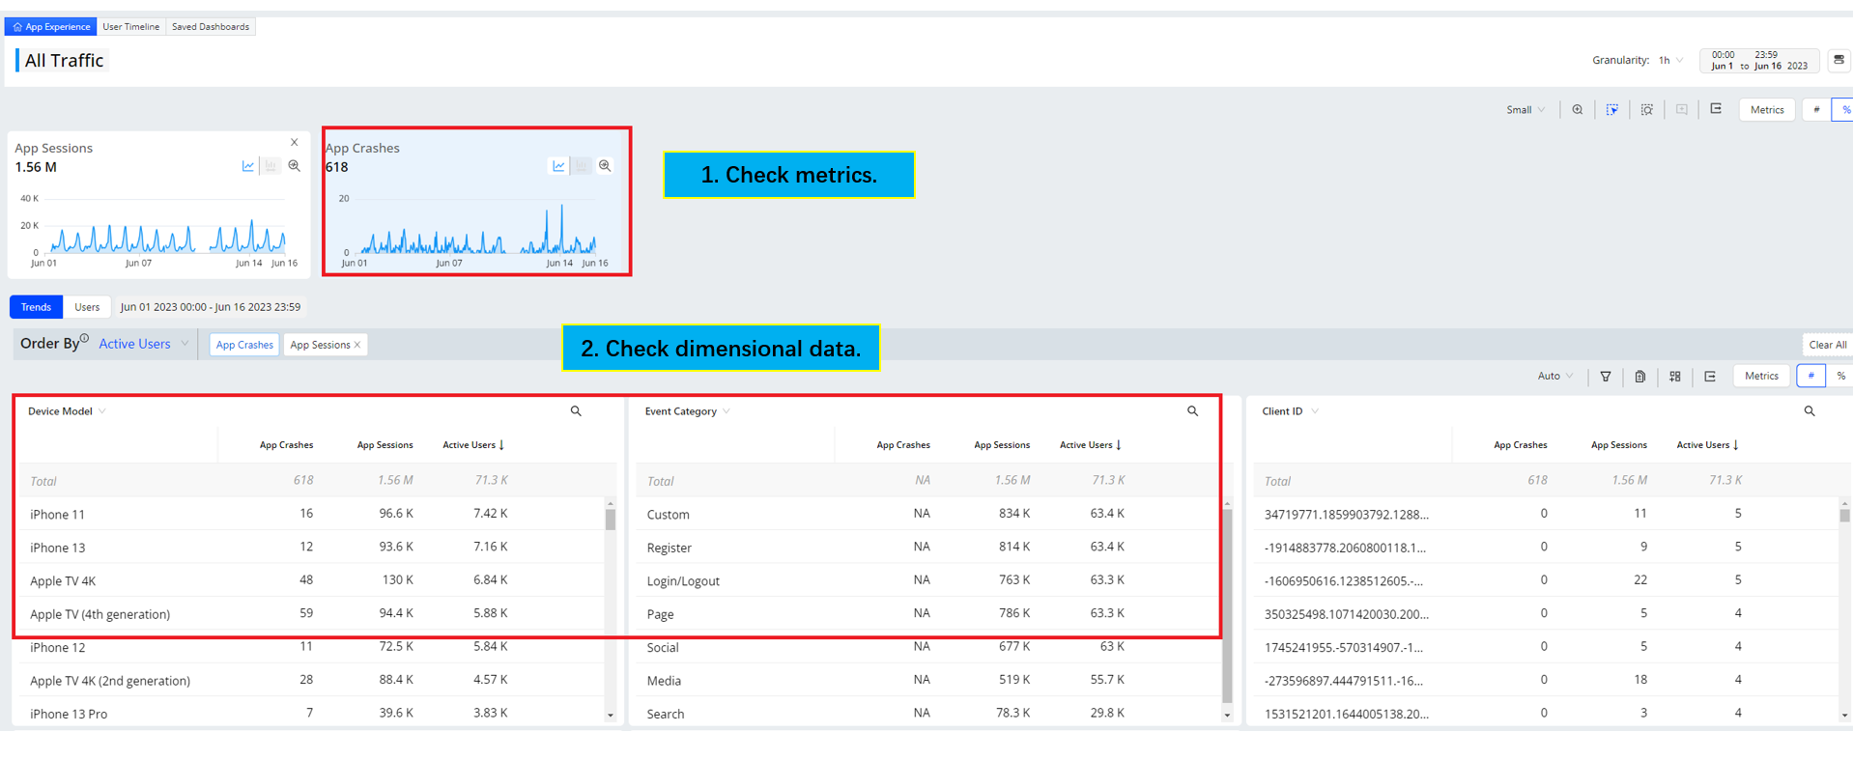This screenshot has height=760, width=1853.
Task: Enable the selection pointer mode in toolbar
Action: tap(1611, 110)
